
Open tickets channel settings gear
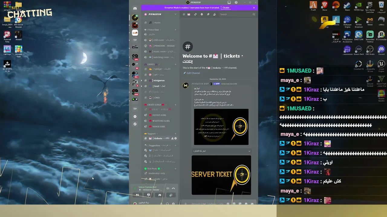tap(175, 138)
